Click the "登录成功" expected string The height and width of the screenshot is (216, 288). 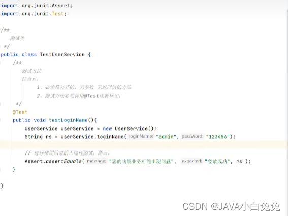(x=217, y=161)
